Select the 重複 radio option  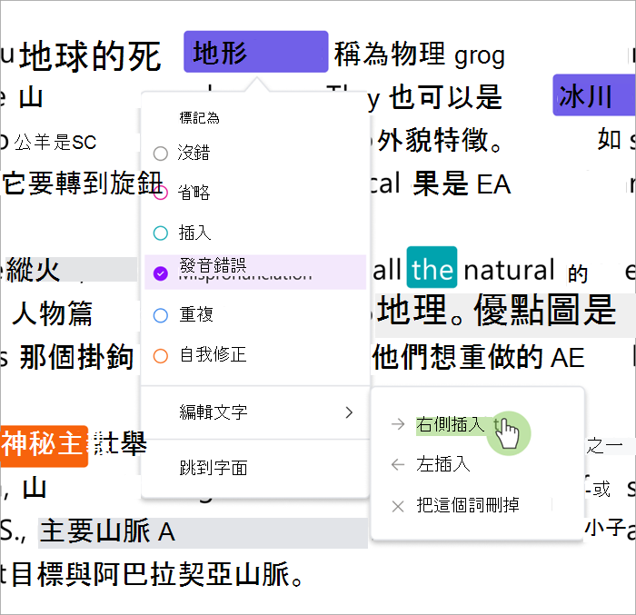[161, 315]
